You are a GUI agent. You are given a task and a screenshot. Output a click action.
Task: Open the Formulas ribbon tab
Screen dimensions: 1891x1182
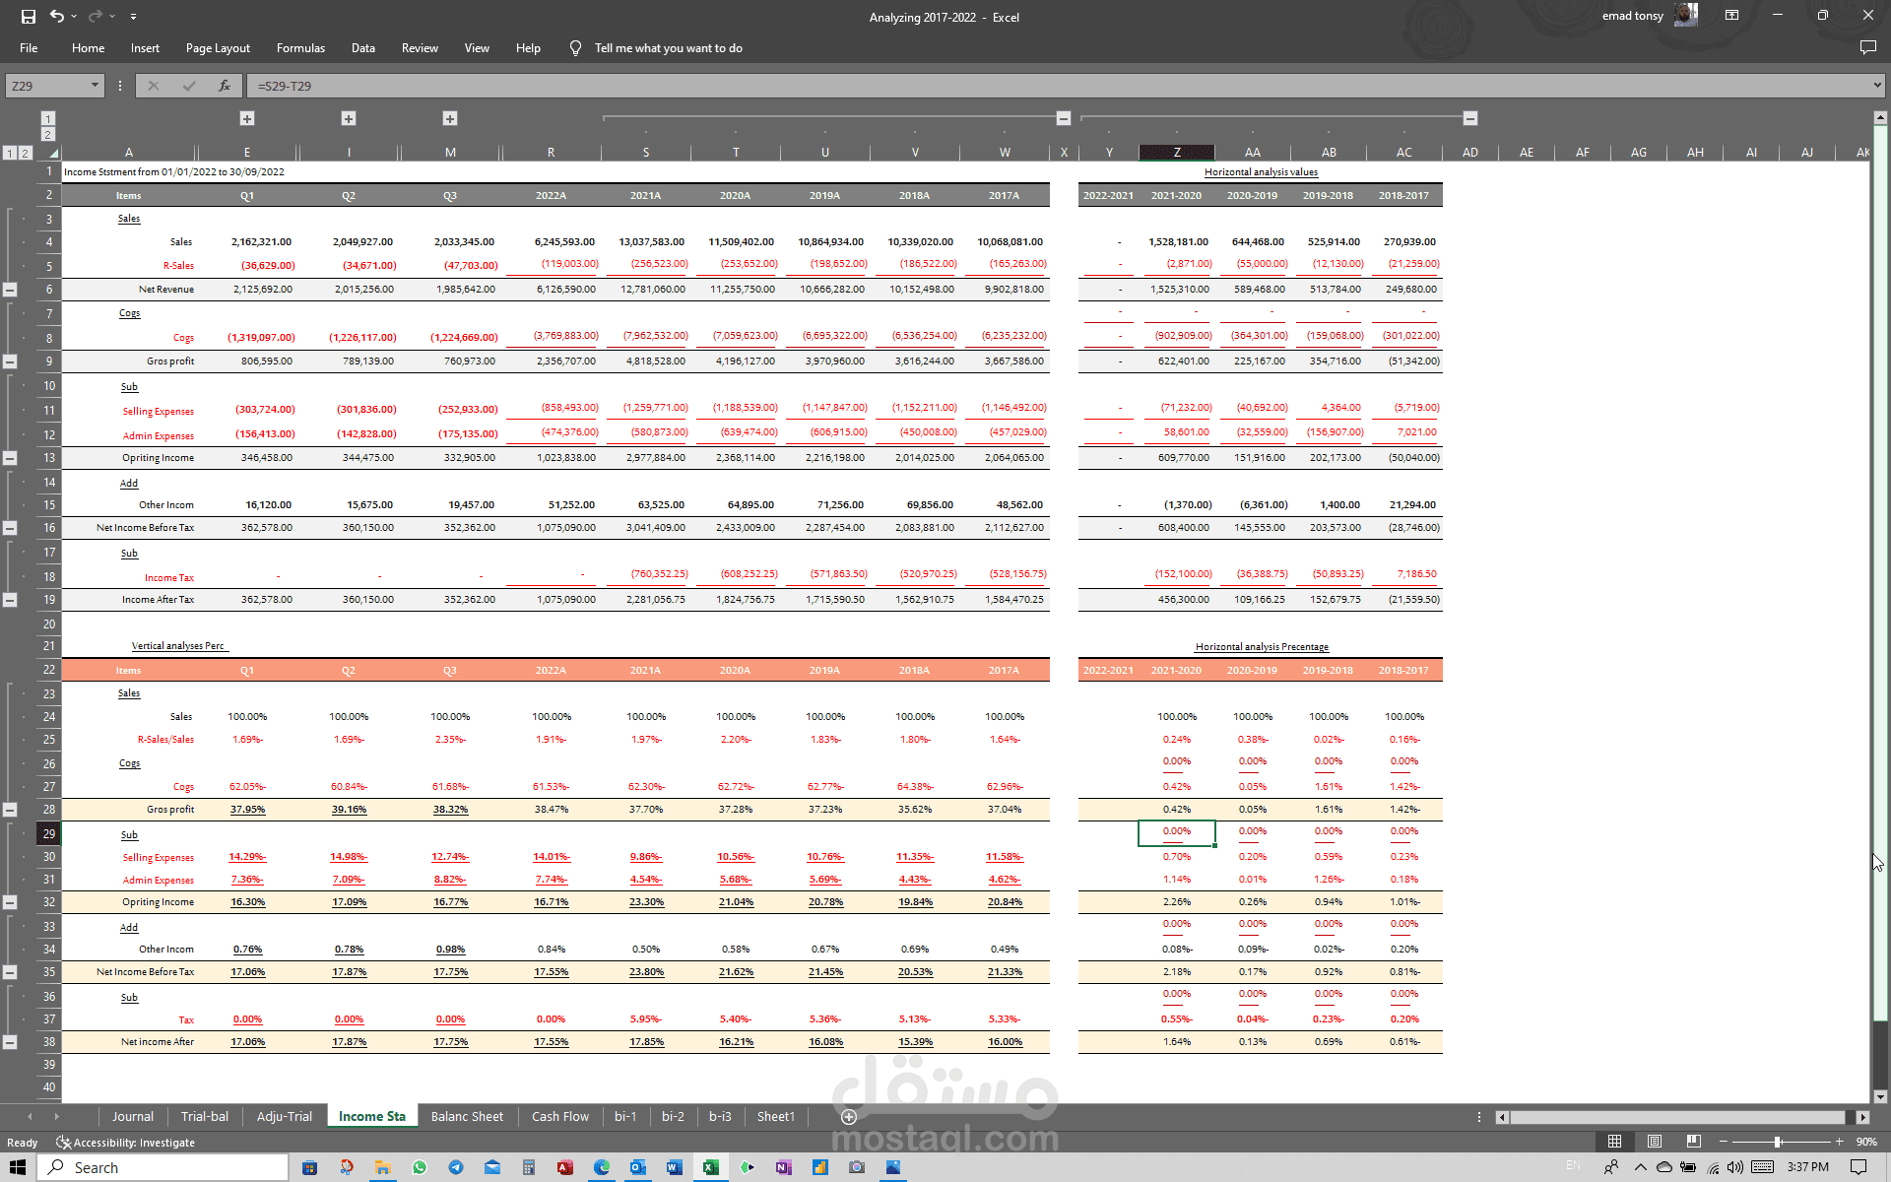coord(300,47)
